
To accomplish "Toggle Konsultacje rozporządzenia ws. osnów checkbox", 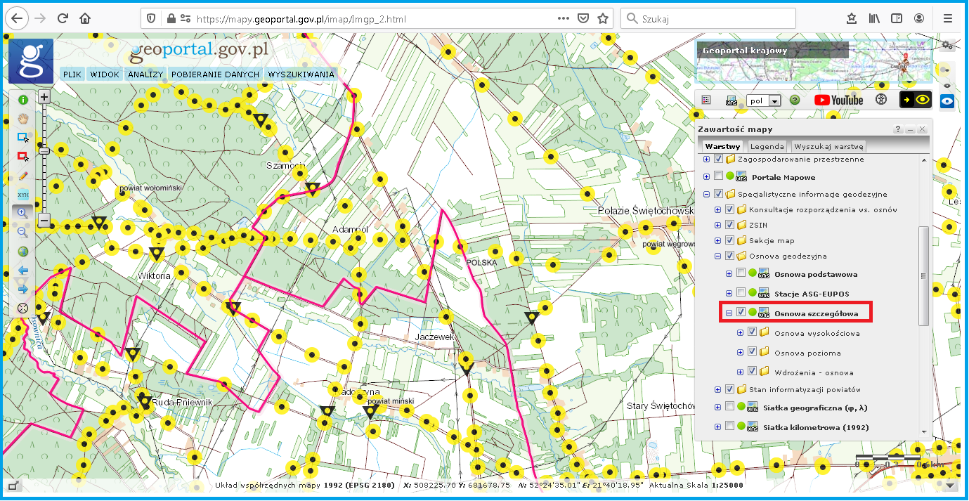I will coord(729,209).
